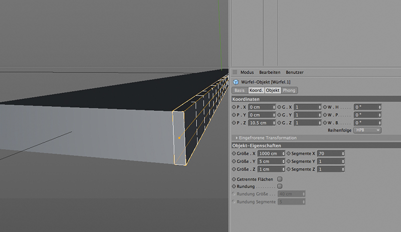This screenshot has width=401, height=232.
Task: Click the Würfel-Objekt cube icon
Action: pyautogui.click(x=236, y=81)
